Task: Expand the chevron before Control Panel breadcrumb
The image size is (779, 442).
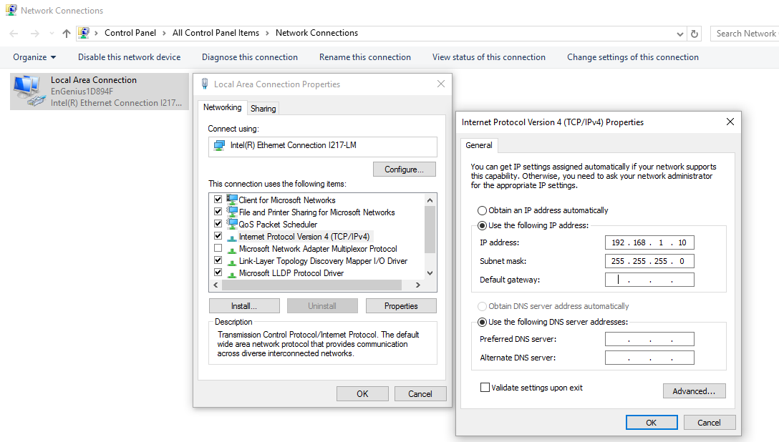Action: click(97, 33)
